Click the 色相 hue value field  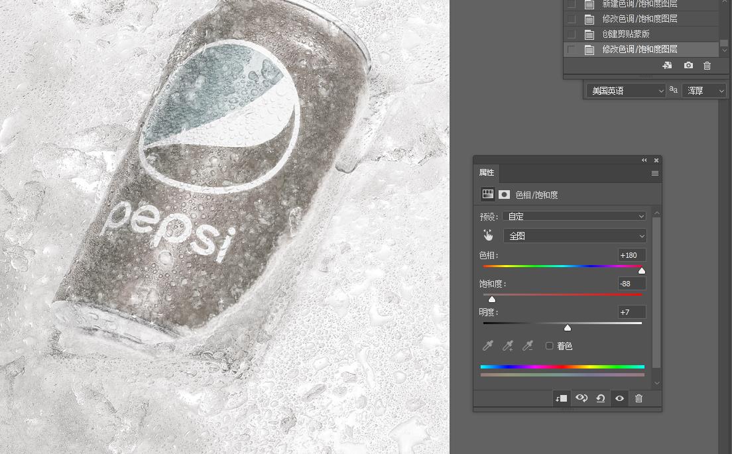[x=632, y=255]
